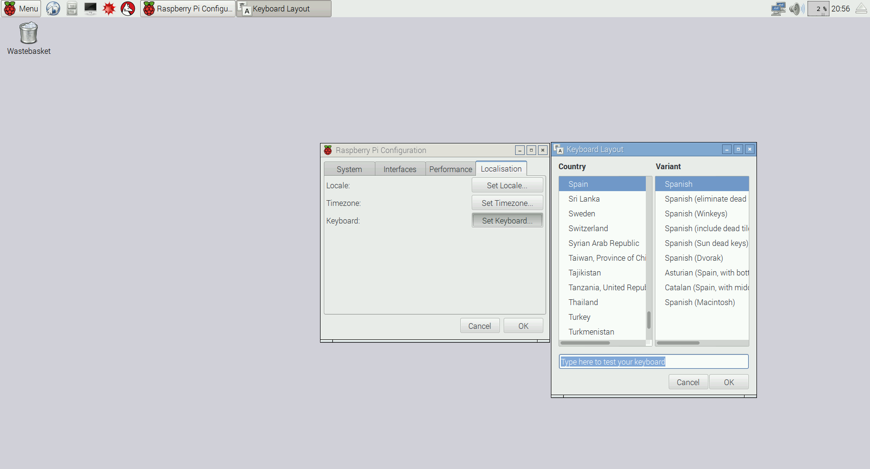Open the System tab
This screenshot has width=870, height=469.
(x=349, y=169)
